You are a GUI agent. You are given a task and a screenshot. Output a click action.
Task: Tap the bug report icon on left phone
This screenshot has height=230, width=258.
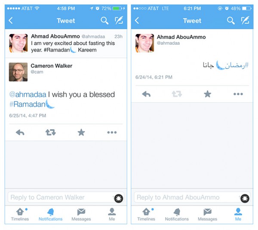point(119,199)
